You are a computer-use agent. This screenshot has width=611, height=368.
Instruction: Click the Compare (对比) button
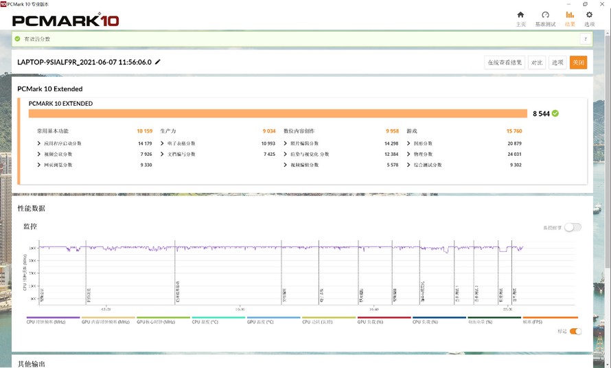pos(537,62)
